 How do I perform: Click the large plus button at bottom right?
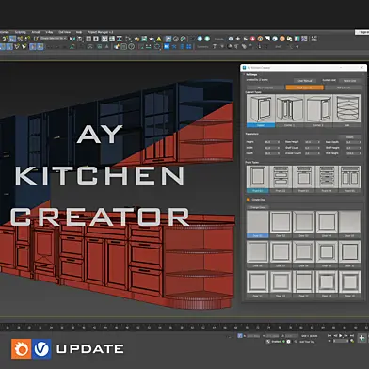[361, 338]
